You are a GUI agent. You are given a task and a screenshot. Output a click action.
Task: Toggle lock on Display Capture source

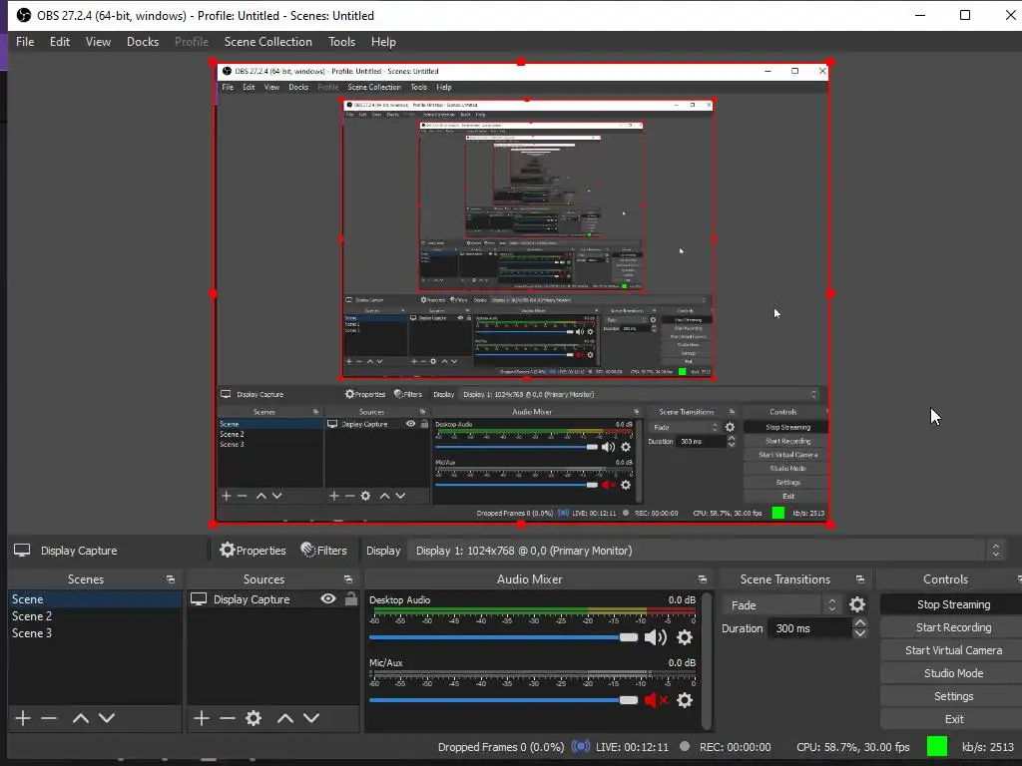(351, 598)
